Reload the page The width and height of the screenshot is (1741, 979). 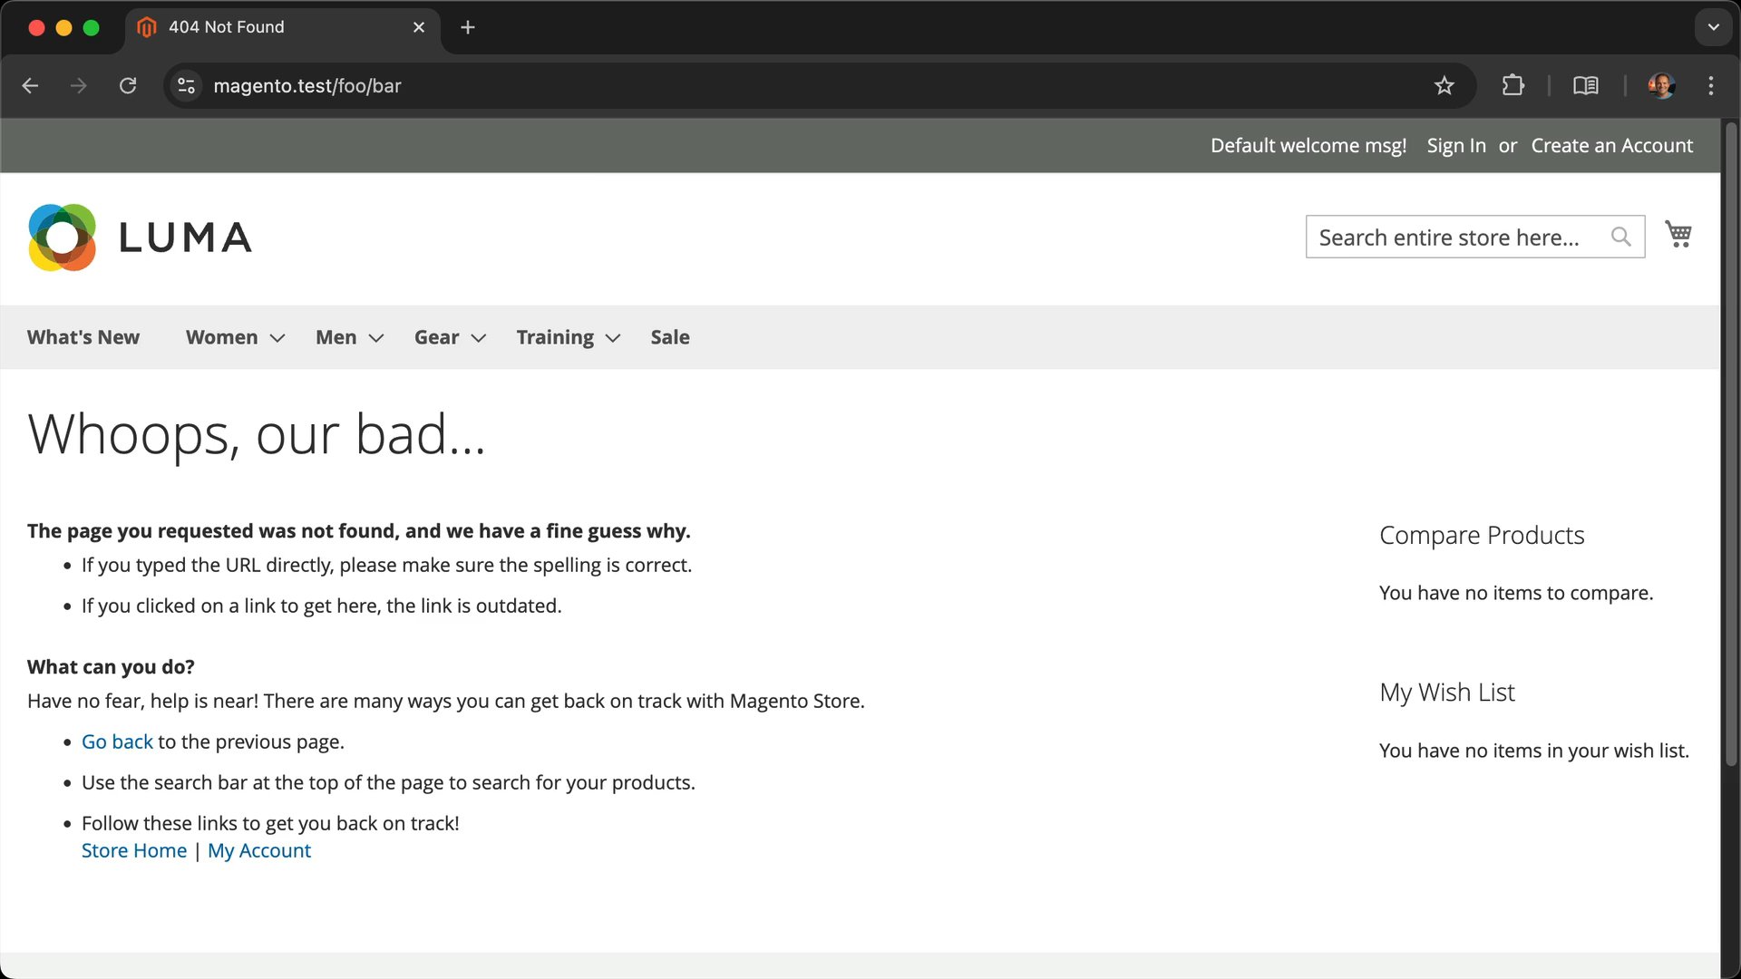(x=128, y=85)
